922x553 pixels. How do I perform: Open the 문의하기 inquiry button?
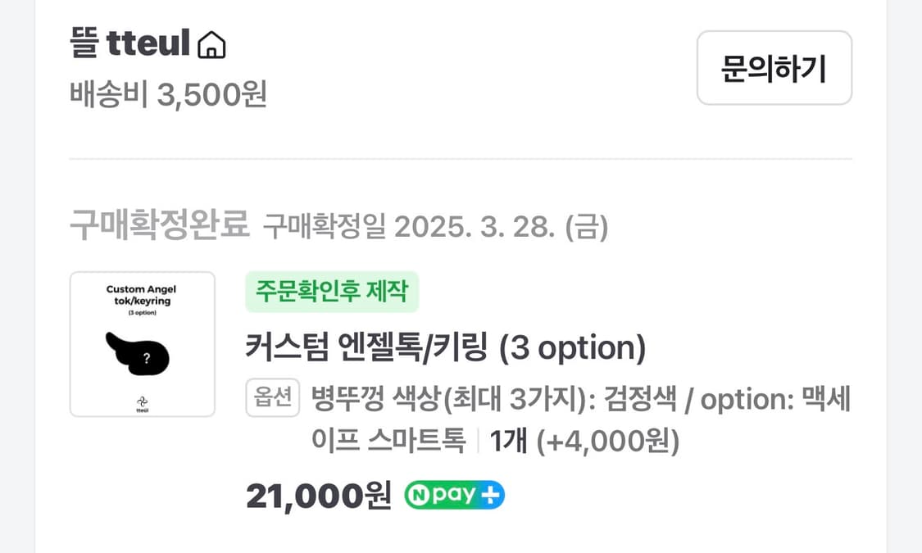774,69
